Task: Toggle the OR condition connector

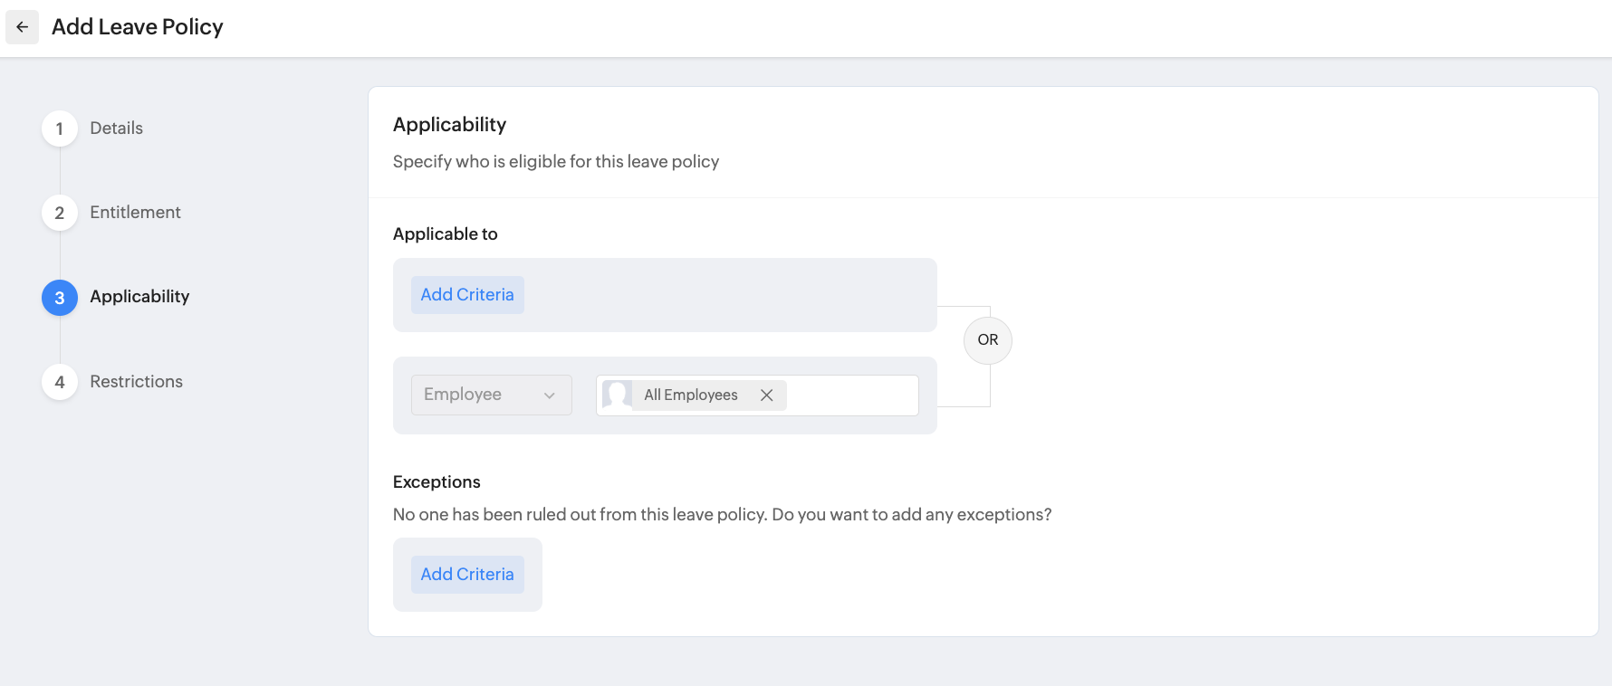Action: click(987, 340)
